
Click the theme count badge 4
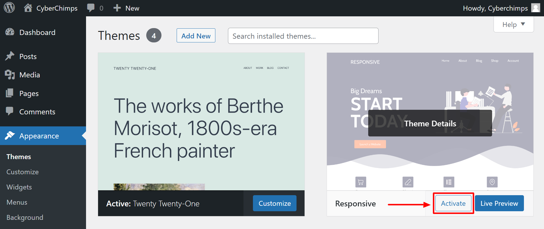154,36
